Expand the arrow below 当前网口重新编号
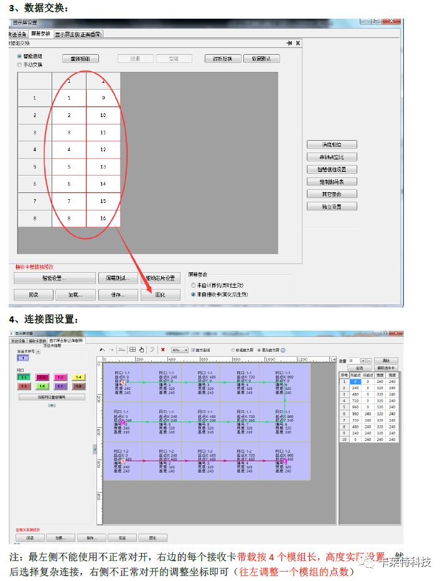This screenshot has height=581, width=445. [52, 405]
